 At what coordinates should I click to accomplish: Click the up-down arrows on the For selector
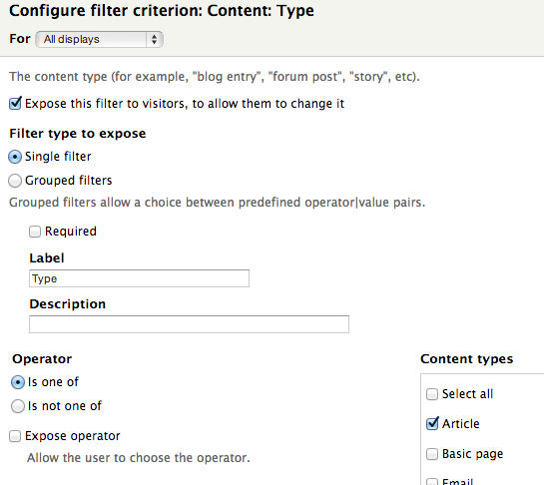(154, 39)
